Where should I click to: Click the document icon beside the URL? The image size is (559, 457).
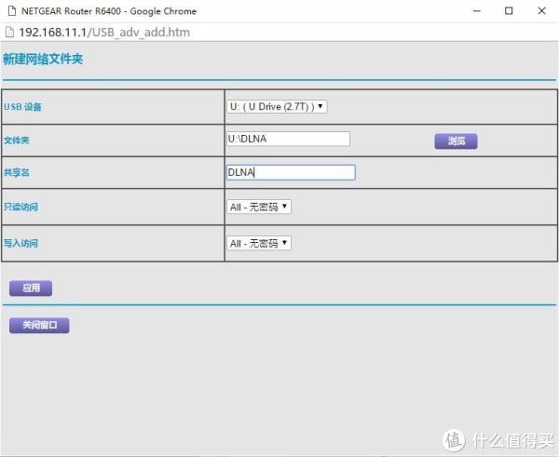click(9, 33)
